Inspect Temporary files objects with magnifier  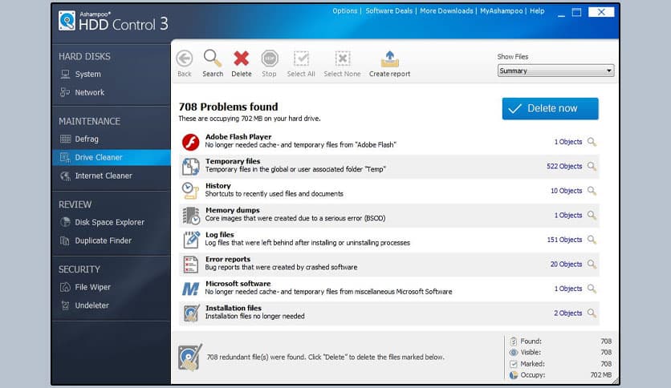pyautogui.click(x=592, y=166)
